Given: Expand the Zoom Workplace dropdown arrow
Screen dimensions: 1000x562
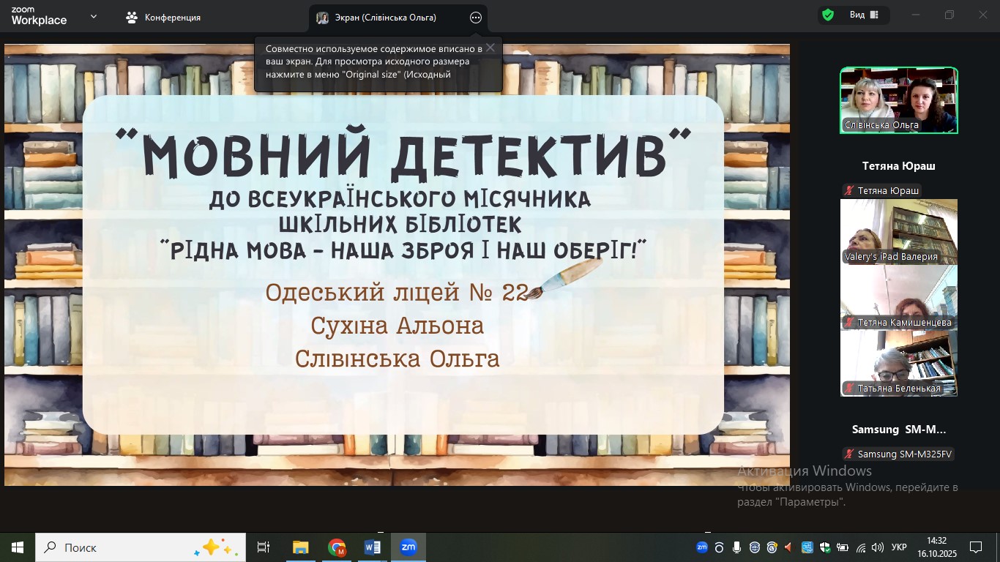Looking at the screenshot, I should [x=94, y=16].
